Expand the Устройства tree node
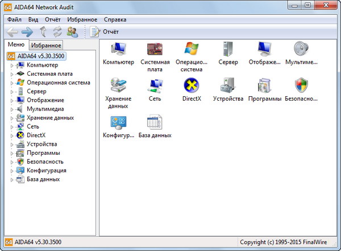341x251 pixels. click(x=11, y=144)
